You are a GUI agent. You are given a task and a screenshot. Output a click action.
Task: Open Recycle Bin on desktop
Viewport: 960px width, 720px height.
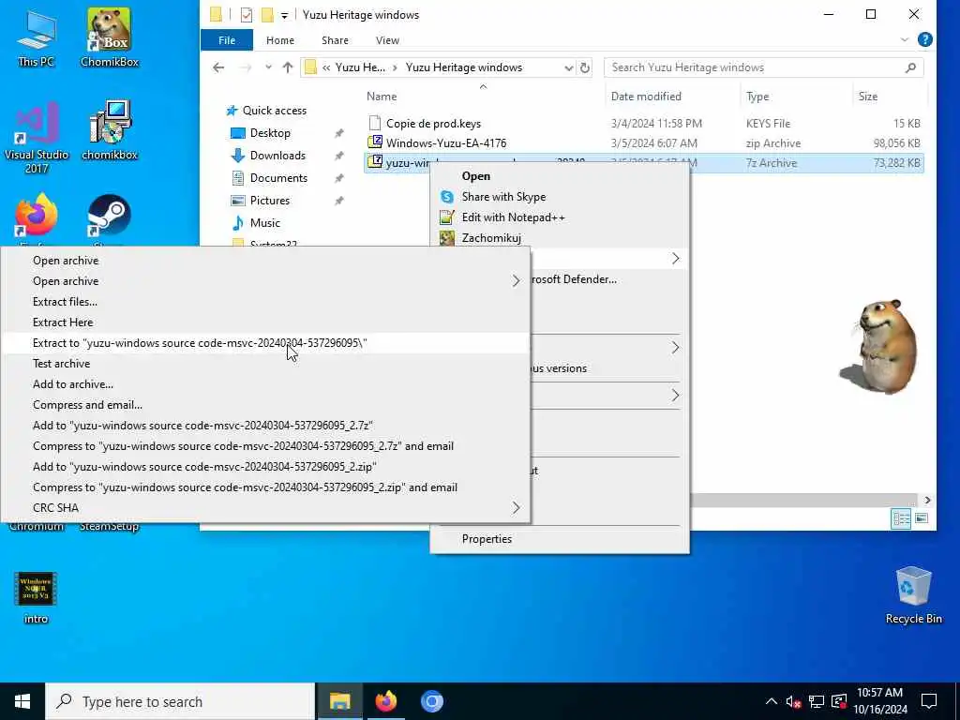(913, 595)
